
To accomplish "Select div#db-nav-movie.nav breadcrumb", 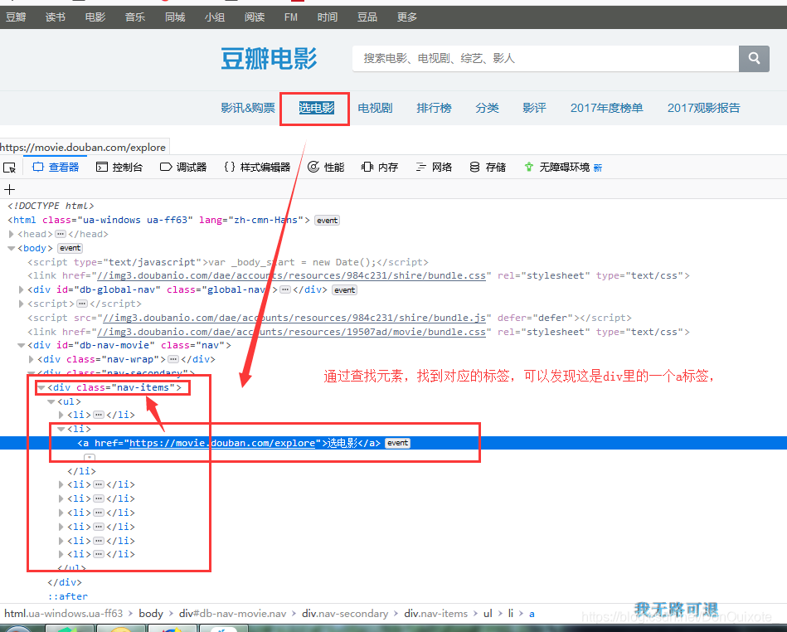I will (x=232, y=614).
